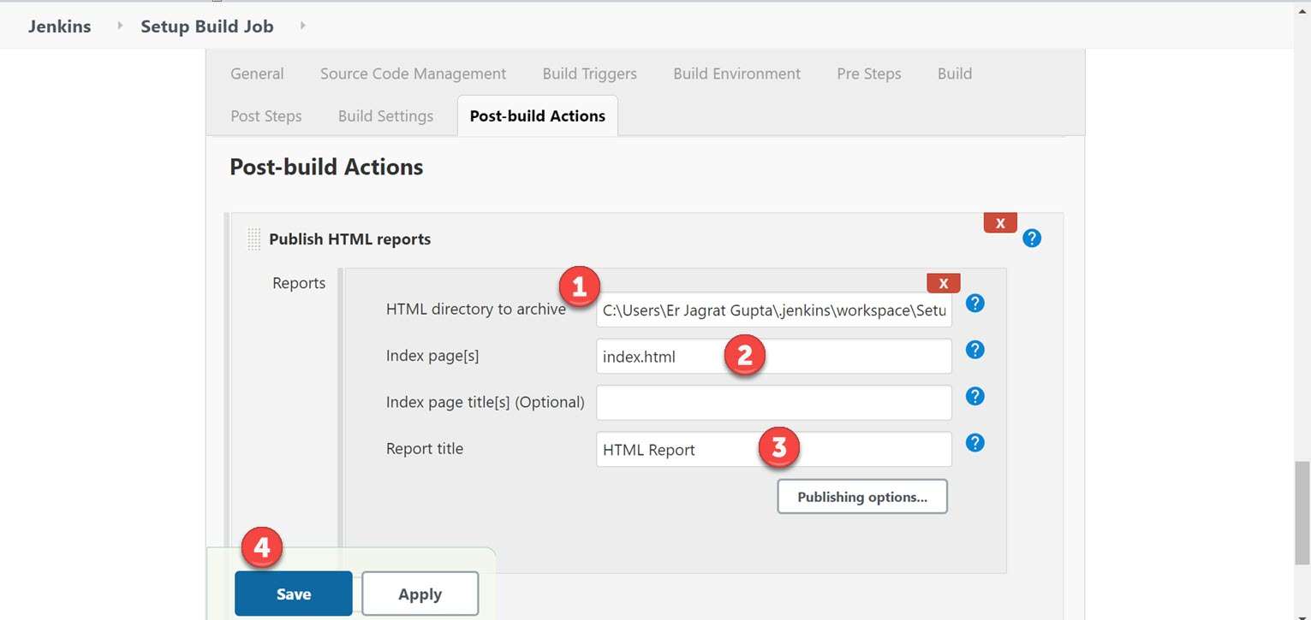
Task: Switch to the Post Steps tab
Action: (265, 115)
